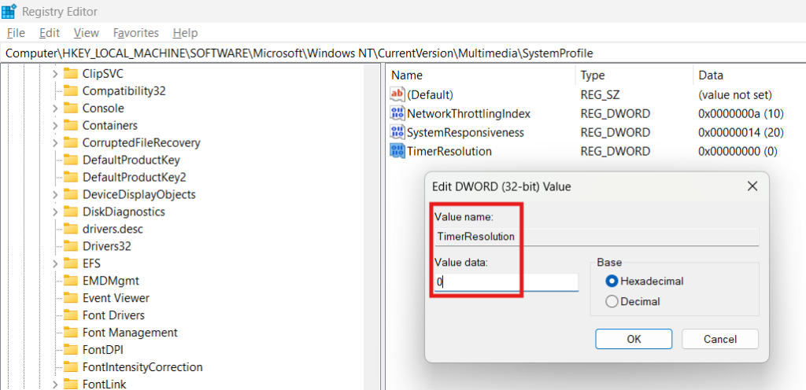
Task: Open the Edit menu
Action: pyautogui.click(x=50, y=33)
